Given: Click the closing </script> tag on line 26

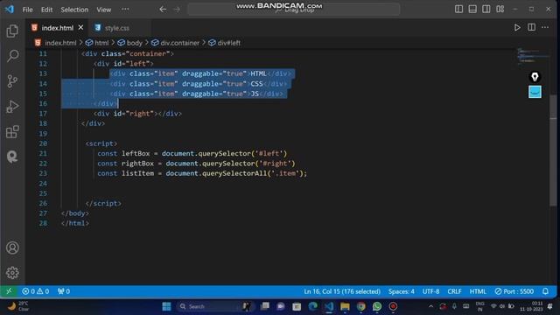Looking at the screenshot, I should point(103,204).
